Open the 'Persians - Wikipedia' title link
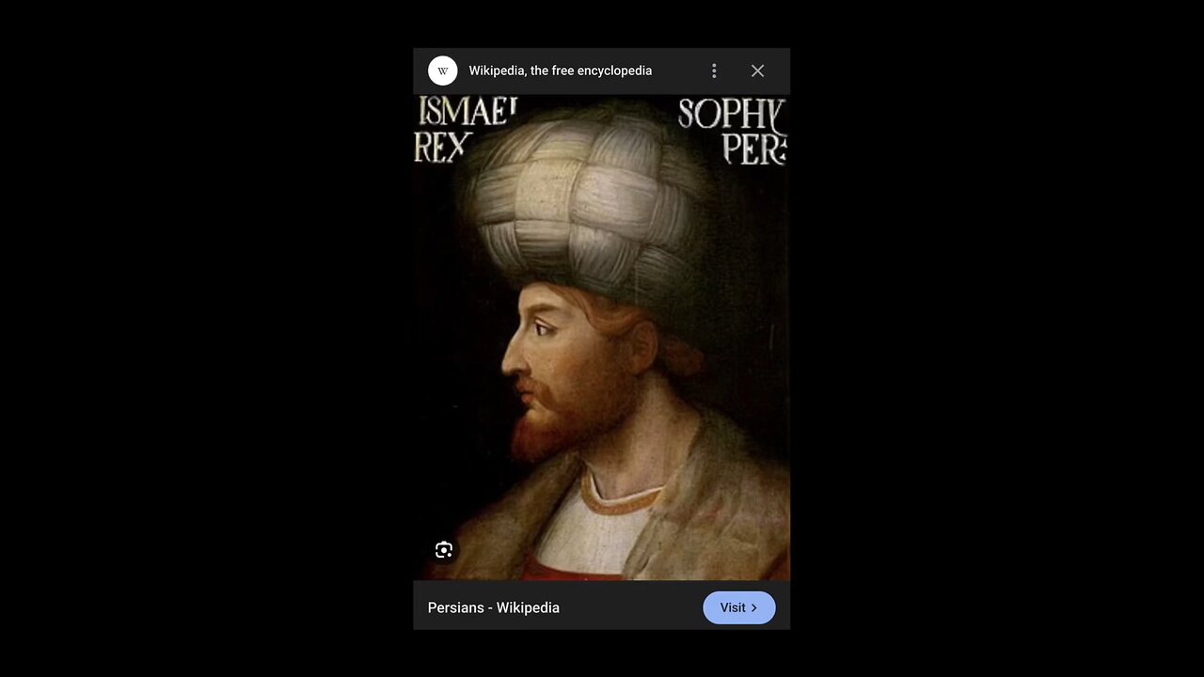The width and height of the screenshot is (1204, 677). tap(494, 607)
